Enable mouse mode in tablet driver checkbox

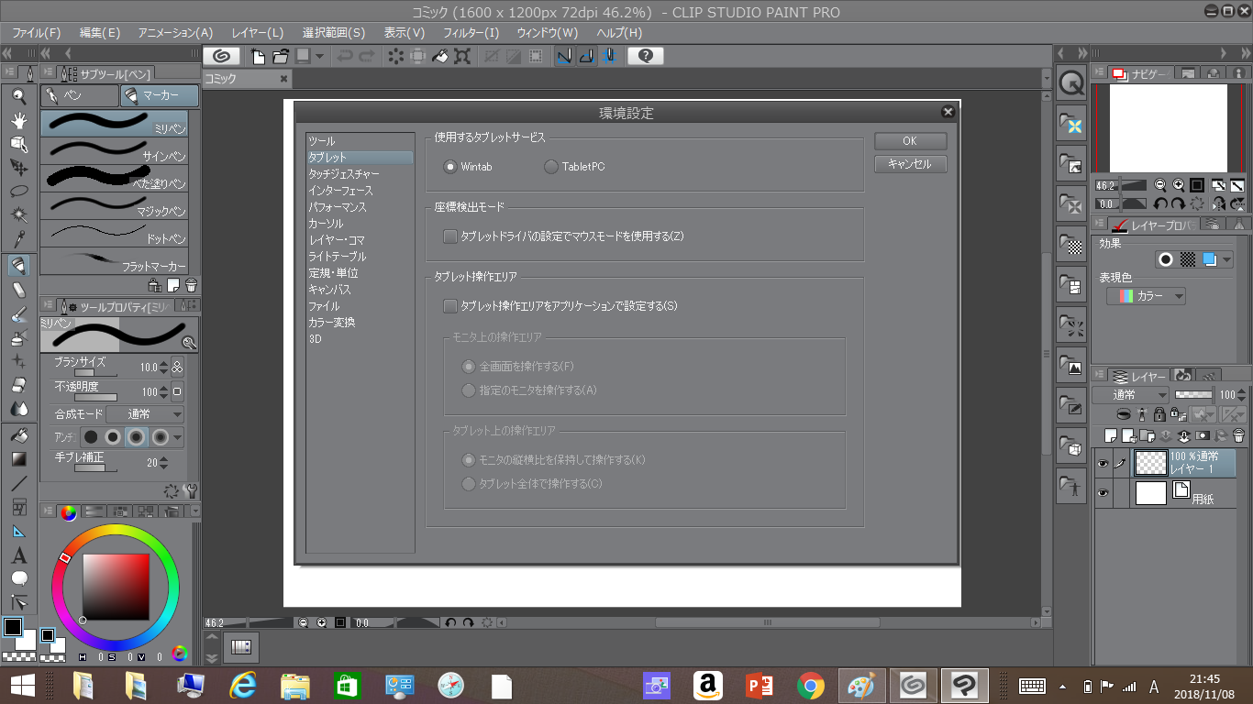click(x=449, y=236)
